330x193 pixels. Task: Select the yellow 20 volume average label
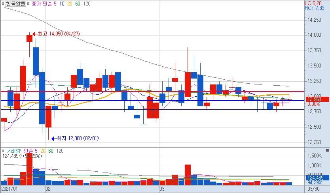click(x=43, y=151)
